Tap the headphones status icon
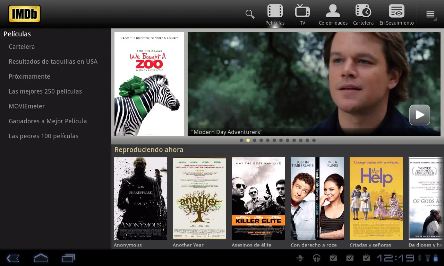Viewport: 444px width, 266px height. coord(316,258)
